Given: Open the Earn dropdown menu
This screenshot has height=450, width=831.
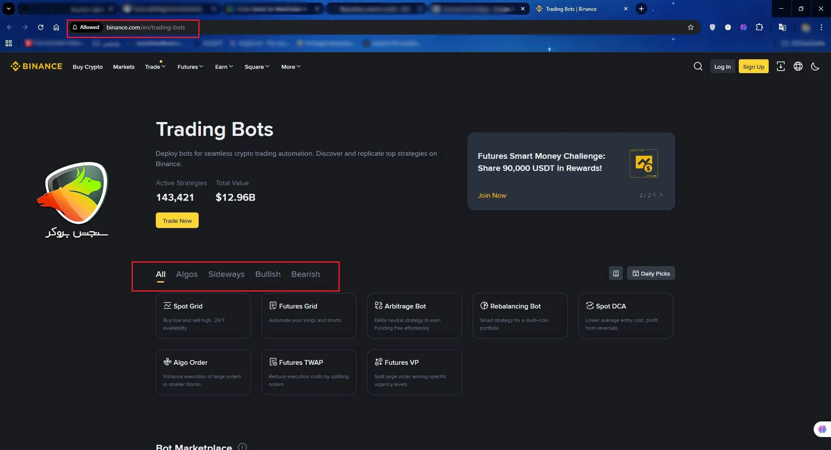Looking at the screenshot, I should [224, 67].
